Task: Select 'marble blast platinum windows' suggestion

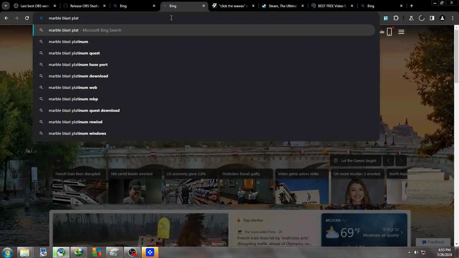Action: coord(204,133)
